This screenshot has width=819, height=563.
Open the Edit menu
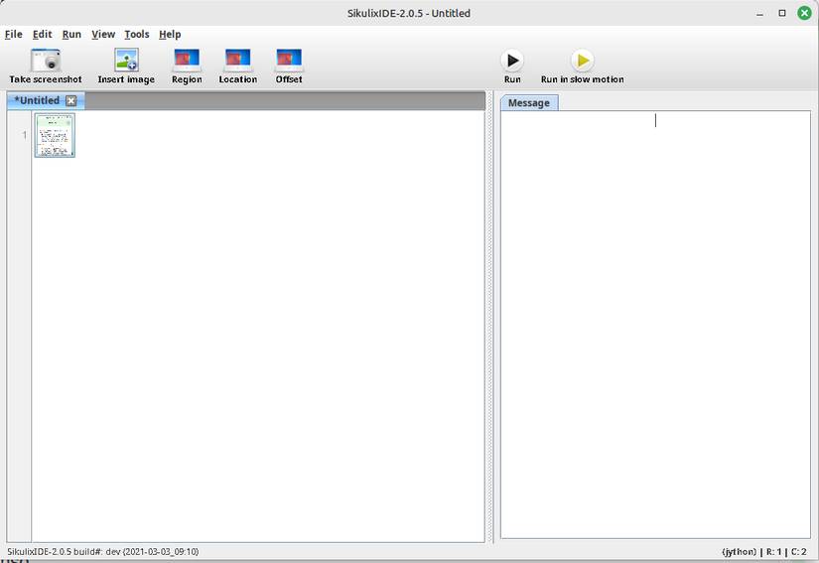(x=43, y=35)
